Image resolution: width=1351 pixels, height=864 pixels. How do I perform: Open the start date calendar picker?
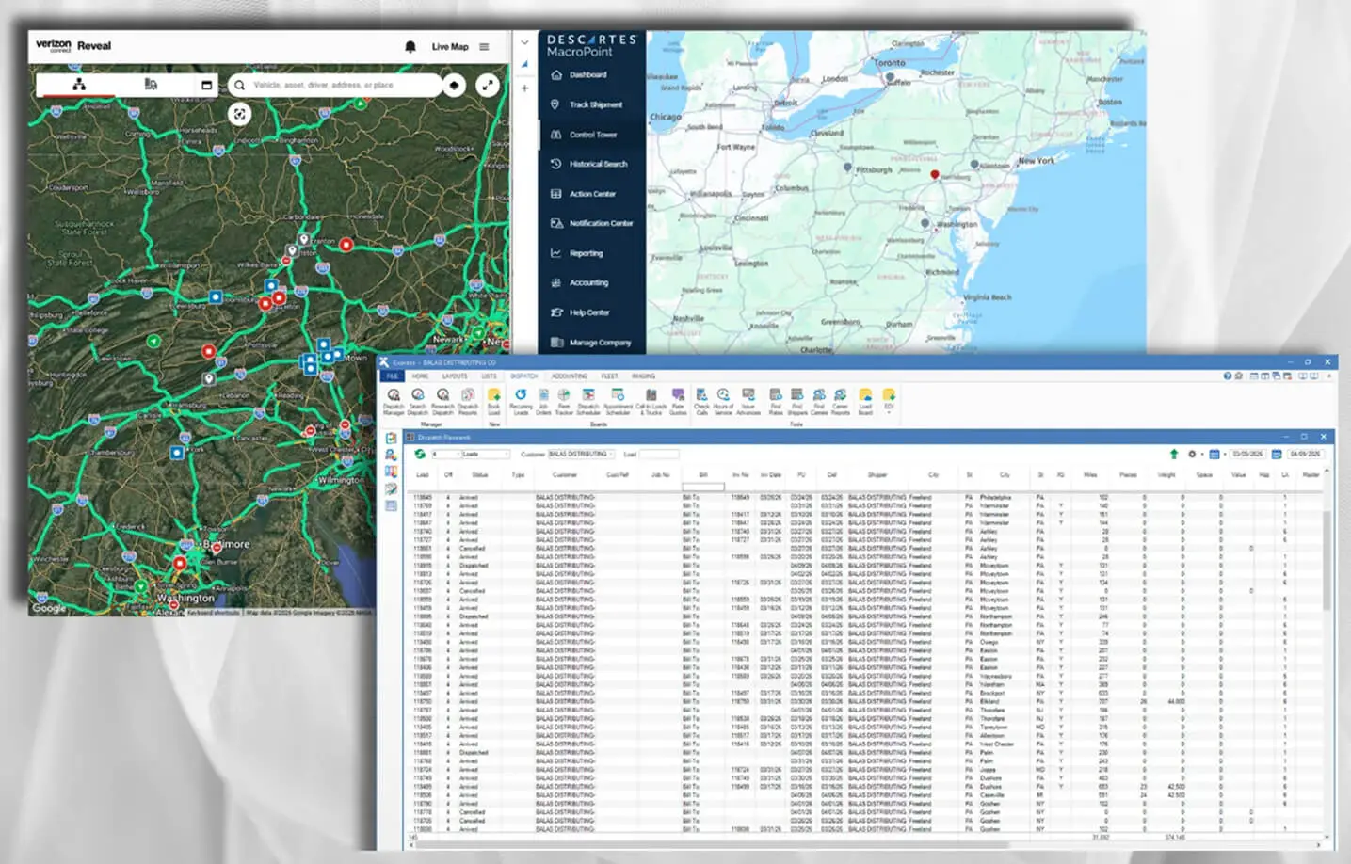pos(1215,454)
